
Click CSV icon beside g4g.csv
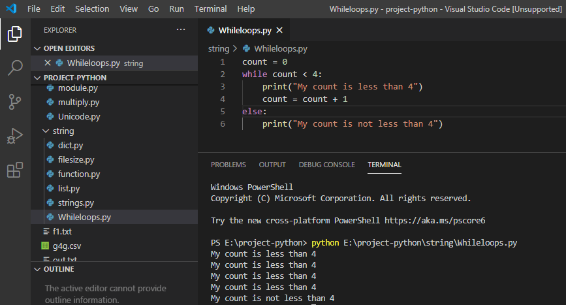45,246
